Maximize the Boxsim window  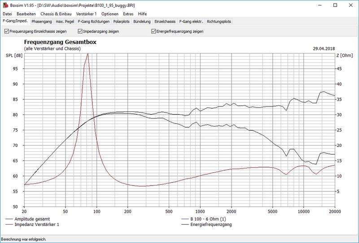tap(335, 5)
